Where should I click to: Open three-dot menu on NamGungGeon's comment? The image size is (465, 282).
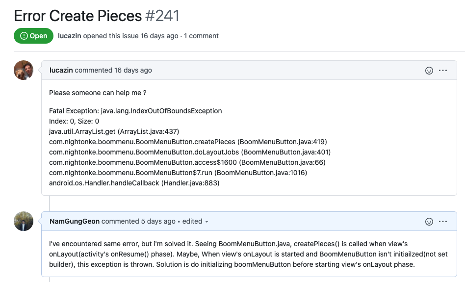[443, 222]
